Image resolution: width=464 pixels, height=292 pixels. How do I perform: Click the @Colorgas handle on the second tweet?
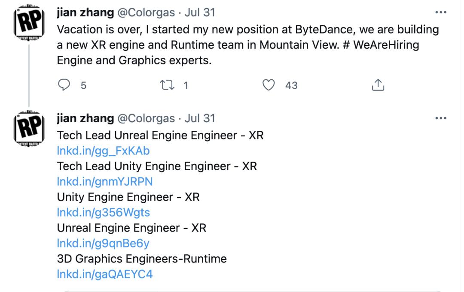146,118
